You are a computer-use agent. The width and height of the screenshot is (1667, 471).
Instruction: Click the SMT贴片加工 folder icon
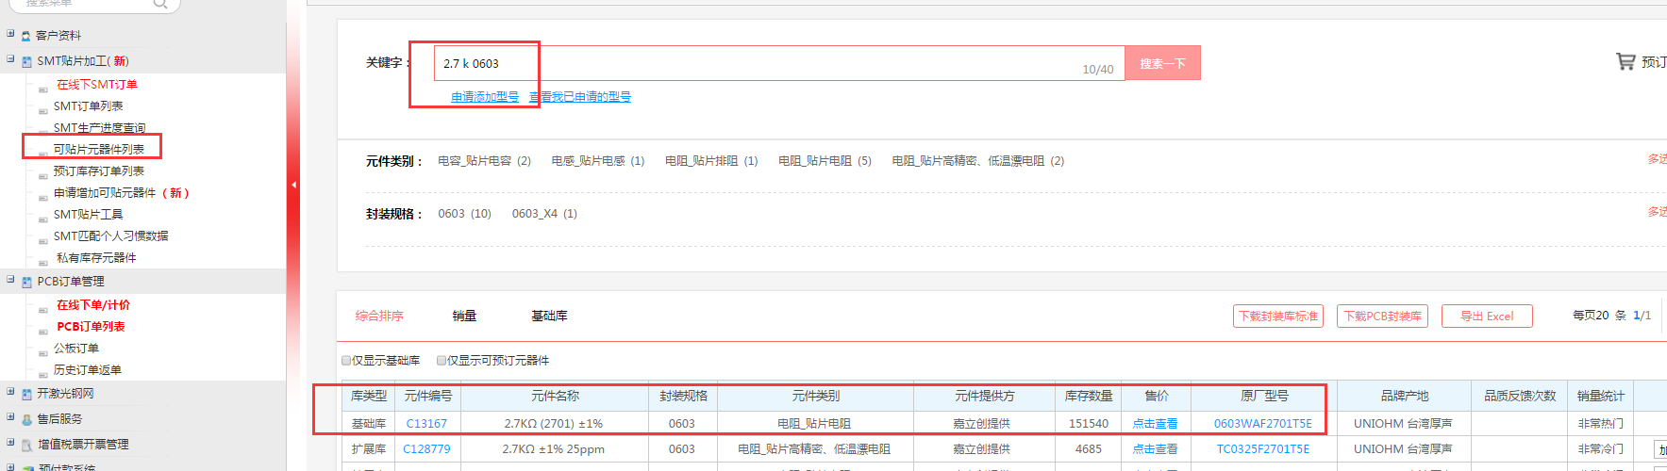(x=27, y=61)
